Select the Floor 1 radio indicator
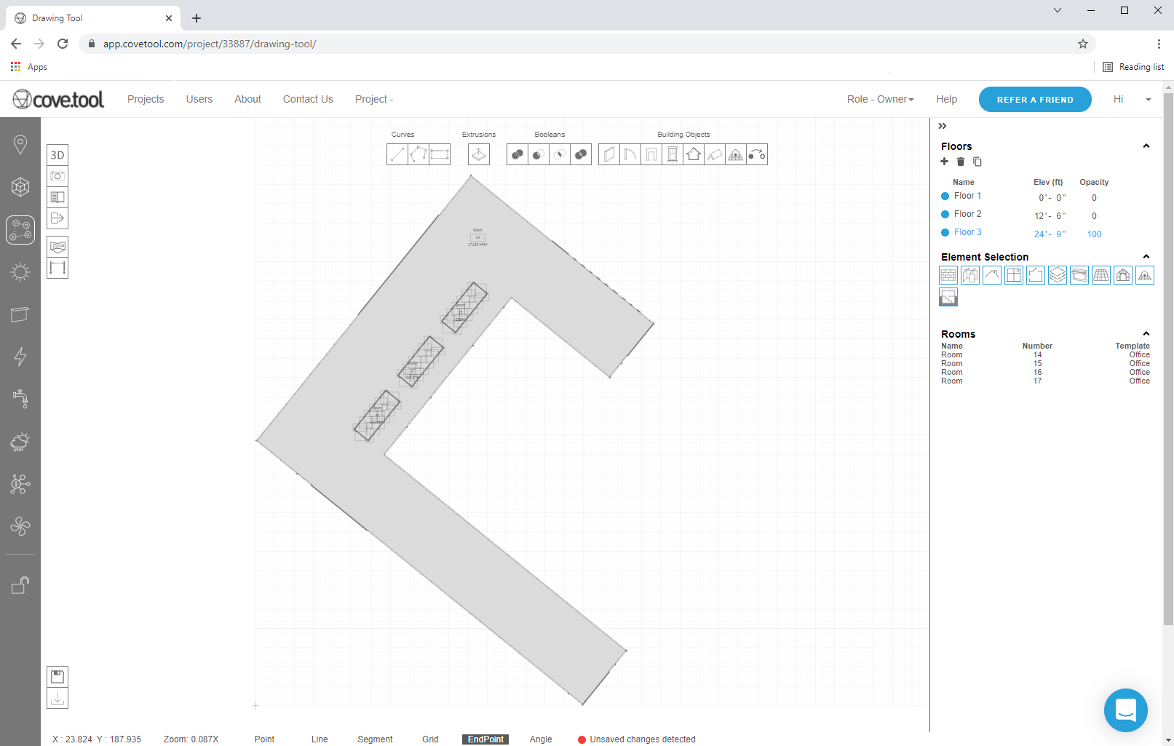Image resolution: width=1174 pixels, height=746 pixels. (945, 195)
